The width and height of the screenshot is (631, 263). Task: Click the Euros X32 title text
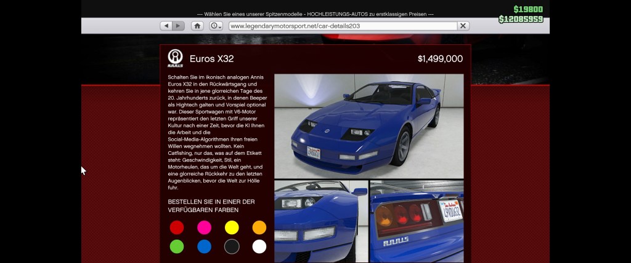pos(212,58)
